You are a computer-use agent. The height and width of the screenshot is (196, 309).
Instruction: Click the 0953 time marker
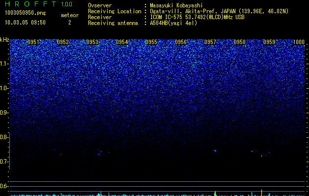(x=92, y=42)
